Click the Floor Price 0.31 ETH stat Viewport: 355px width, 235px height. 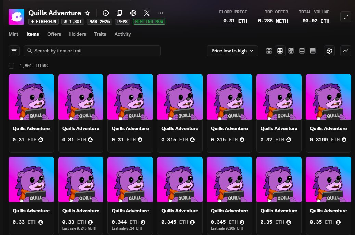click(233, 16)
